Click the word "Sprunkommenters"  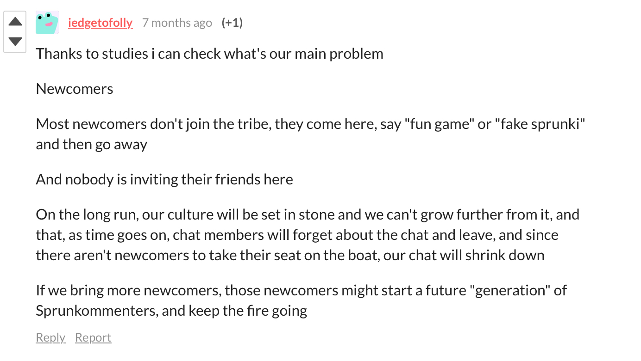point(97,310)
